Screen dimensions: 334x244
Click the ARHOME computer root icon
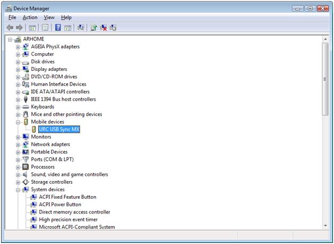[18, 39]
